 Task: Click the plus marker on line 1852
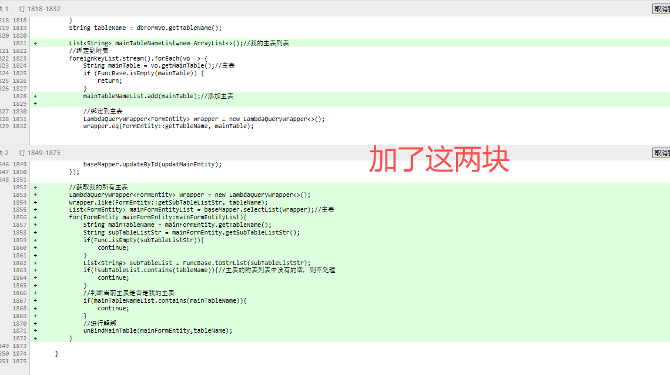[x=35, y=187]
